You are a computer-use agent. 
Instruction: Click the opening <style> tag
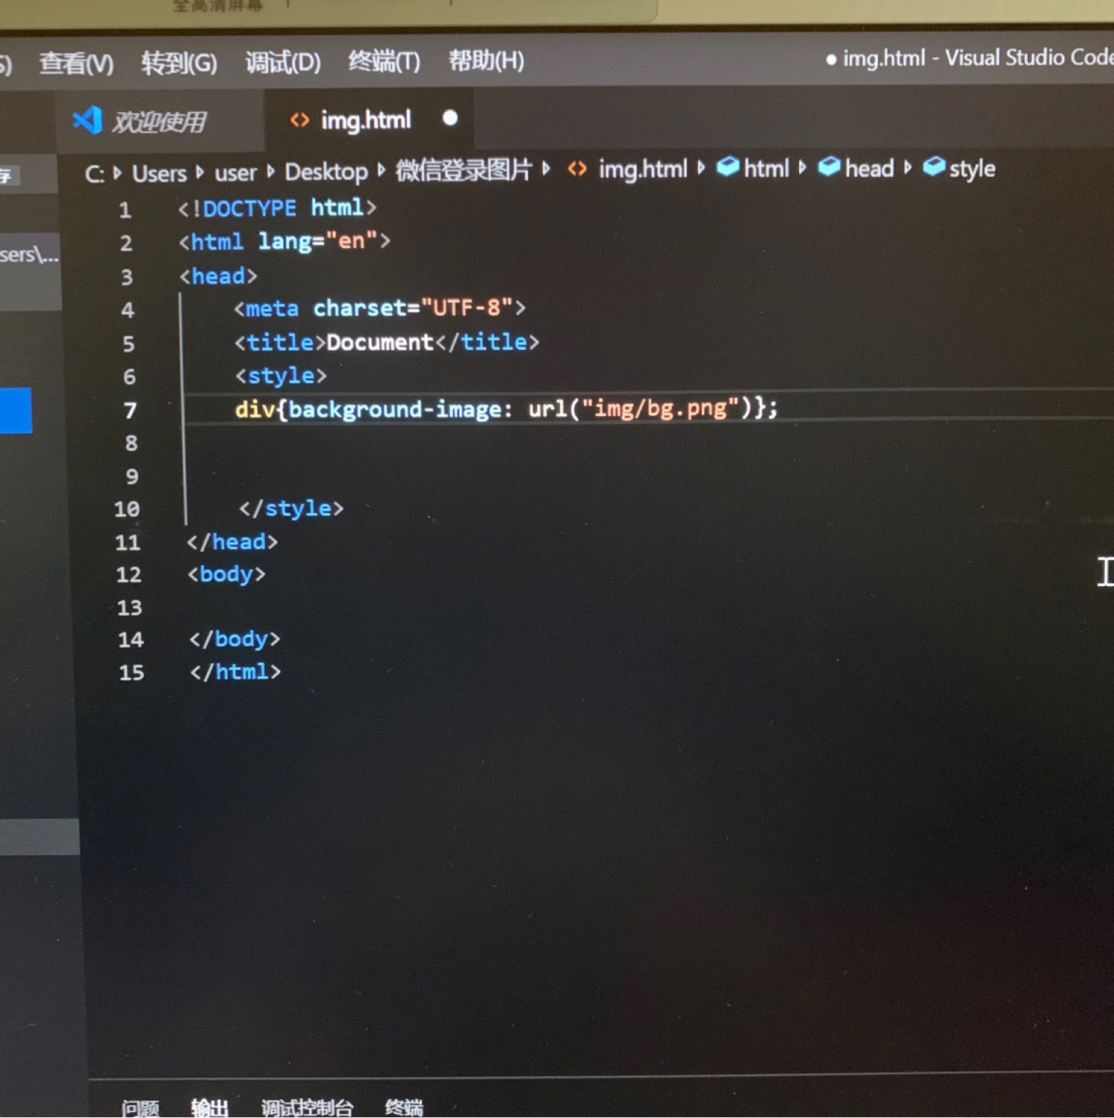click(281, 376)
